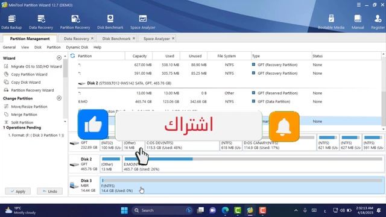This screenshot has height=217, width=386.
Task: Open the notification bell in system tray
Action: click(379, 210)
